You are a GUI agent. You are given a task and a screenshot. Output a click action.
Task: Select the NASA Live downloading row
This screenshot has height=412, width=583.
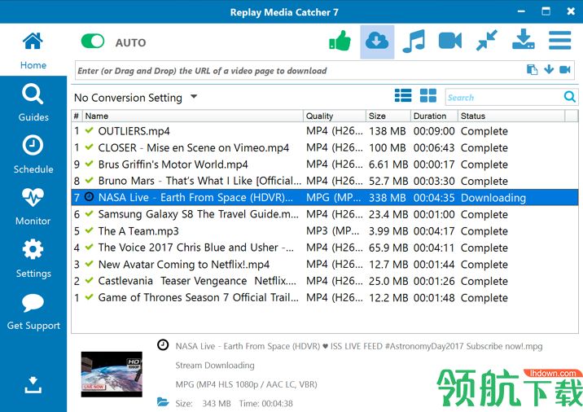click(325, 197)
